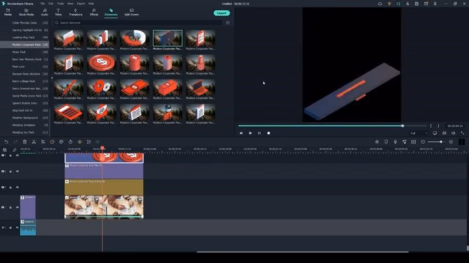
Task: Lock the Title clip track
Action: (x=10, y=171)
